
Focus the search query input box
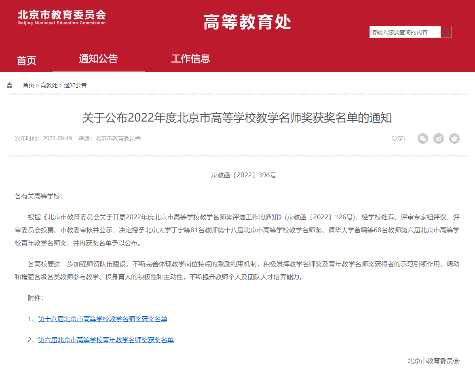point(404,32)
